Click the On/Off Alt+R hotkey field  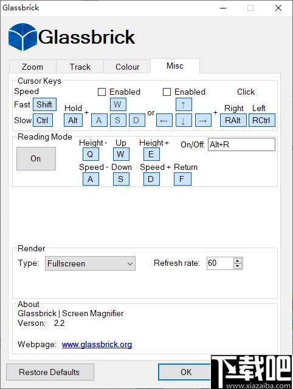[241, 144]
